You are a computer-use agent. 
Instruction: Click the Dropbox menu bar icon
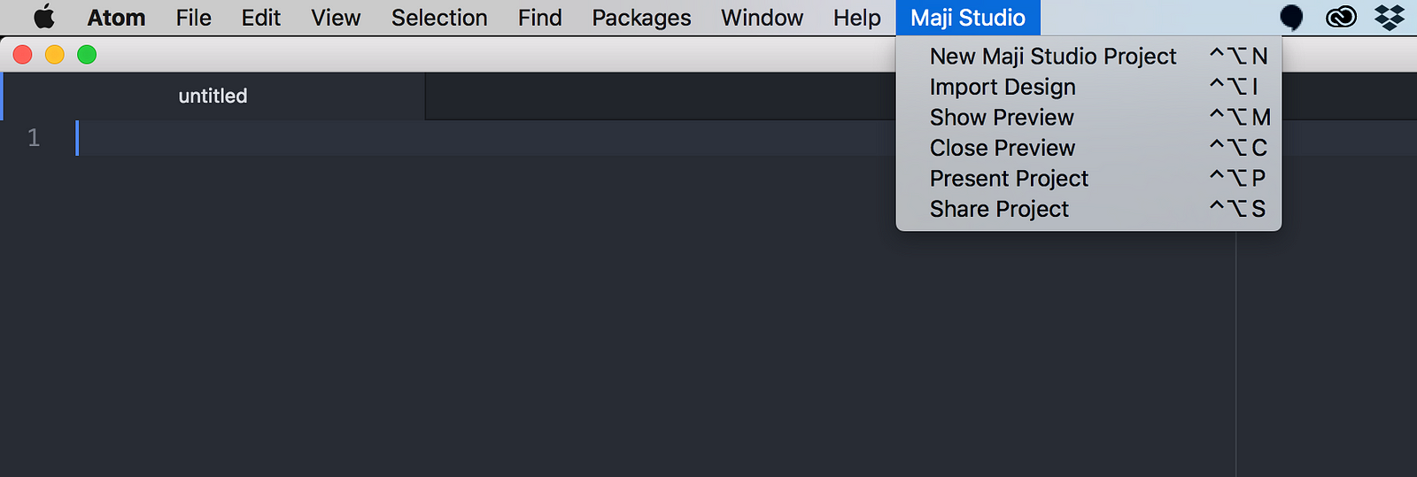point(1389,17)
